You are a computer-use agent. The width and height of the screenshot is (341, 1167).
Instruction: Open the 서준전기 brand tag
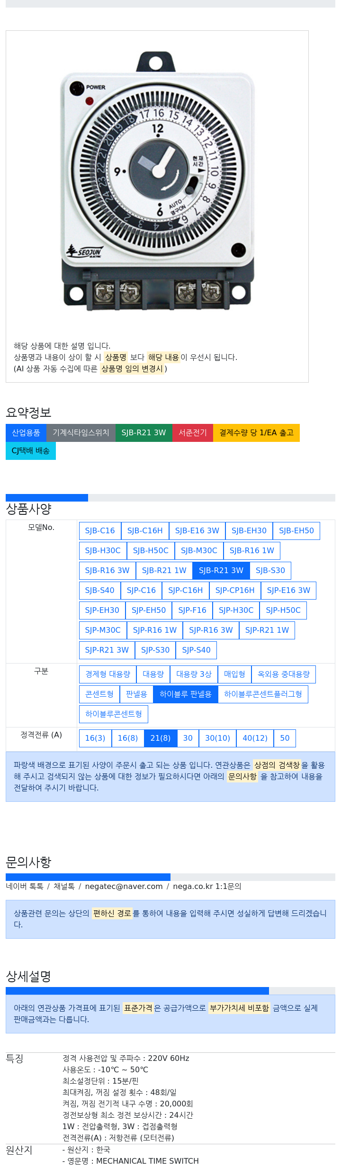click(x=193, y=432)
